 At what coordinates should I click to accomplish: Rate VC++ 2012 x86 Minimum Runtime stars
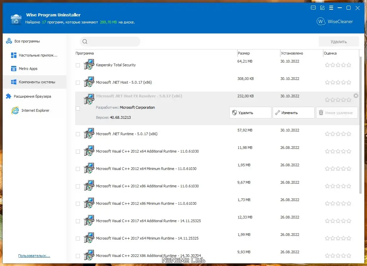coord(338,203)
